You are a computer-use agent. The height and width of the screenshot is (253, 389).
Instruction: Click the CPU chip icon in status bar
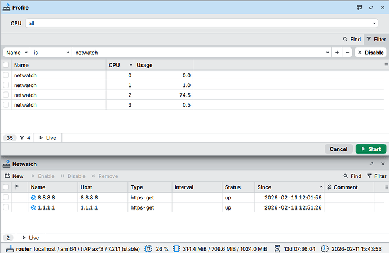pos(148,249)
